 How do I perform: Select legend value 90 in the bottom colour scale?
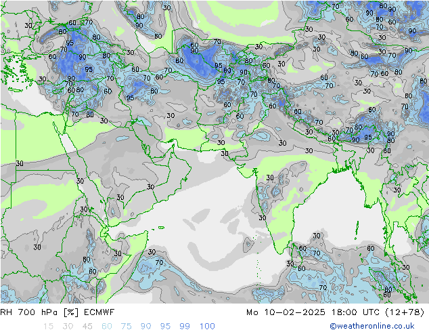pos(145,327)
